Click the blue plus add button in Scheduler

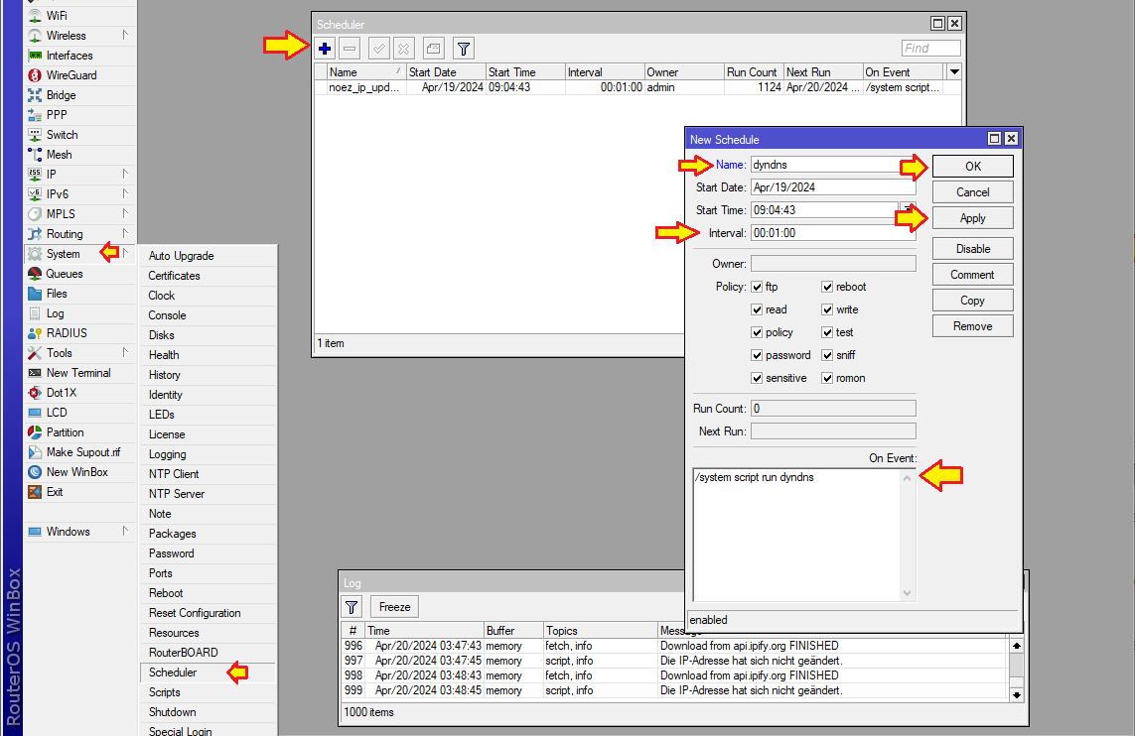coord(326,48)
